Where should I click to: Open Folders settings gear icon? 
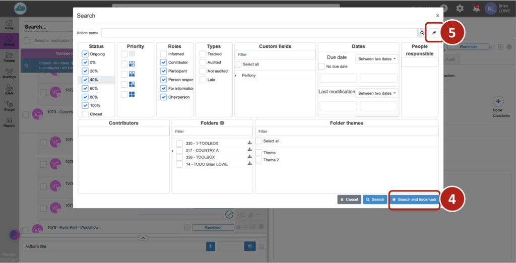point(222,123)
